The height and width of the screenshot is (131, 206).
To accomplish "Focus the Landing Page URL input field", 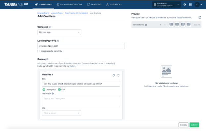I will click(81, 46).
